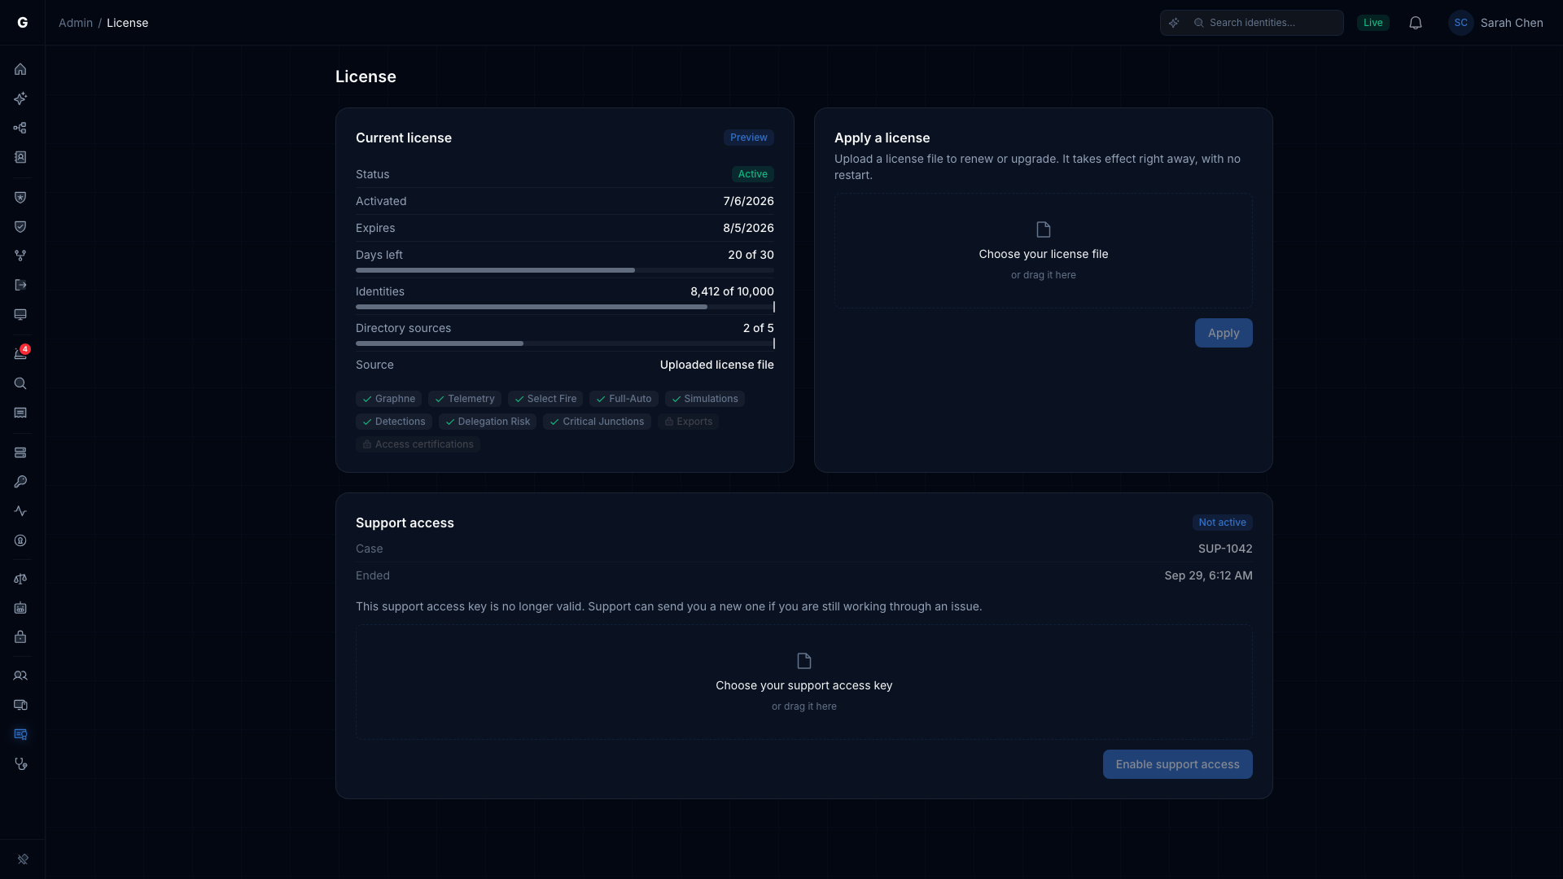
Task: Click the Choose your support access key dropzone
Action: [x=804, y=682]
